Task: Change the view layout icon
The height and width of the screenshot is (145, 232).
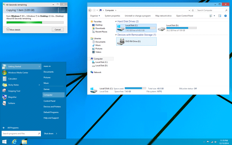Action: [211, 16]
